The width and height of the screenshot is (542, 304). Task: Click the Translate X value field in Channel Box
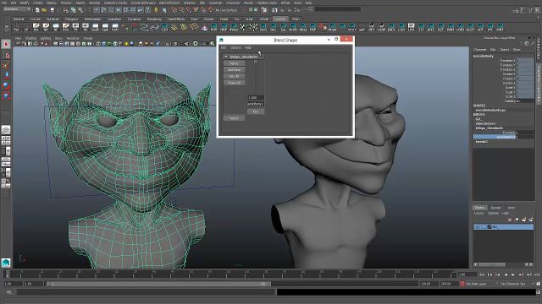point(525,60)
